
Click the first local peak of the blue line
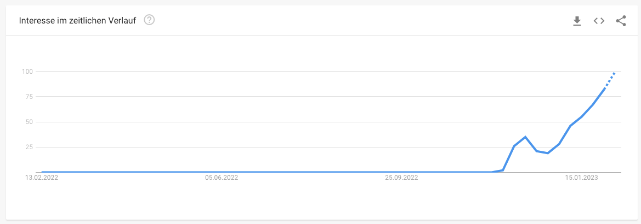525,137
